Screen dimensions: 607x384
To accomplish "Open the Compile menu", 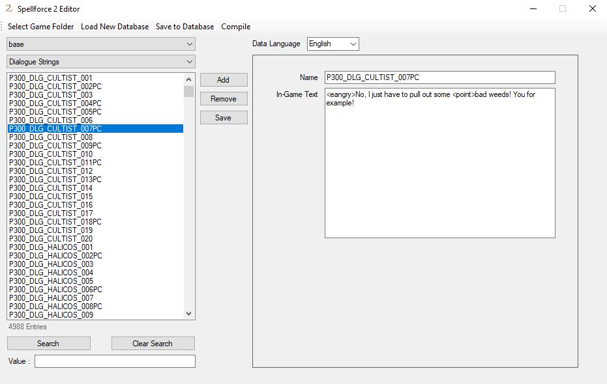I will pyautogui.click(x=235, y=27).
